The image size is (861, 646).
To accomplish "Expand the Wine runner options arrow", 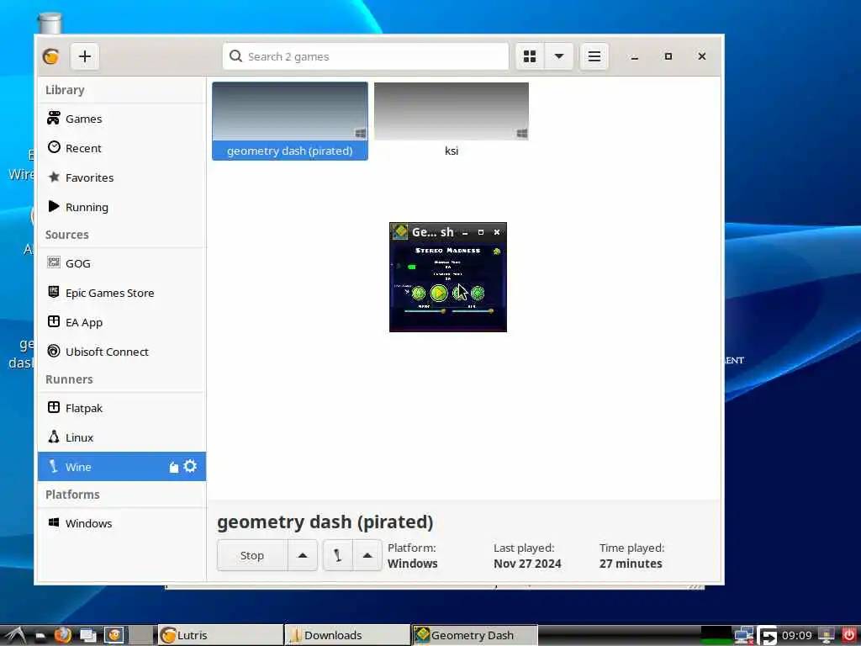I will (x=367, y=555).
